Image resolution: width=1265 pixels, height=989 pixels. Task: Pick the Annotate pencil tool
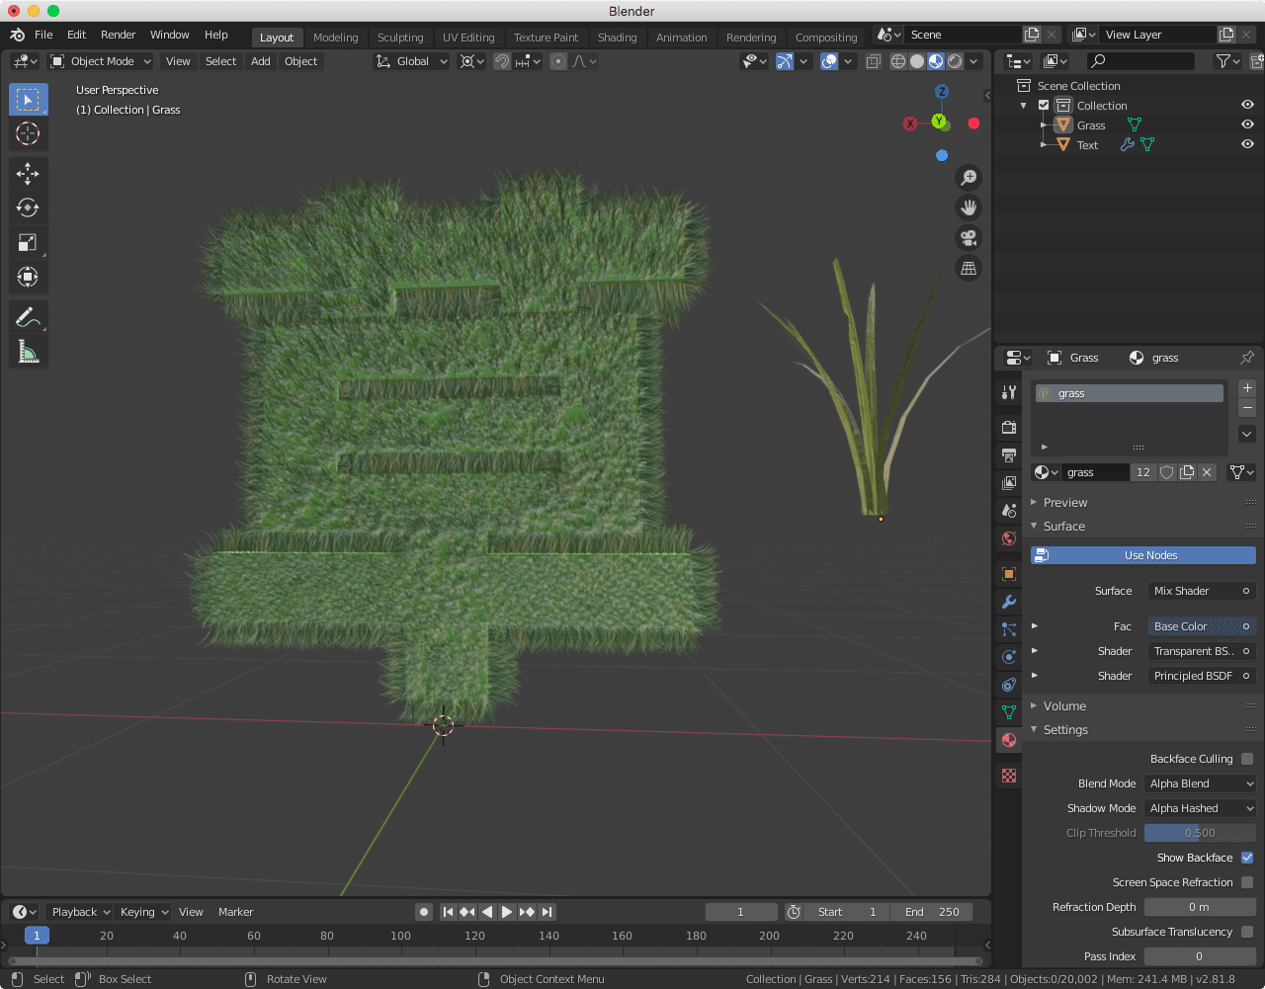click(x=28, y=317)
